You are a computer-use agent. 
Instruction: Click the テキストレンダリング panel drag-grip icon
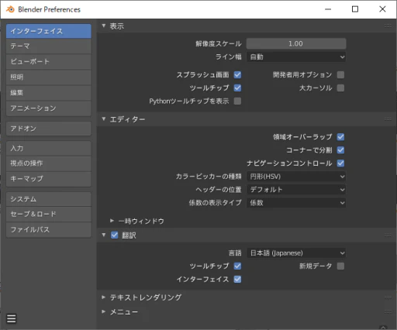[388, 297]
